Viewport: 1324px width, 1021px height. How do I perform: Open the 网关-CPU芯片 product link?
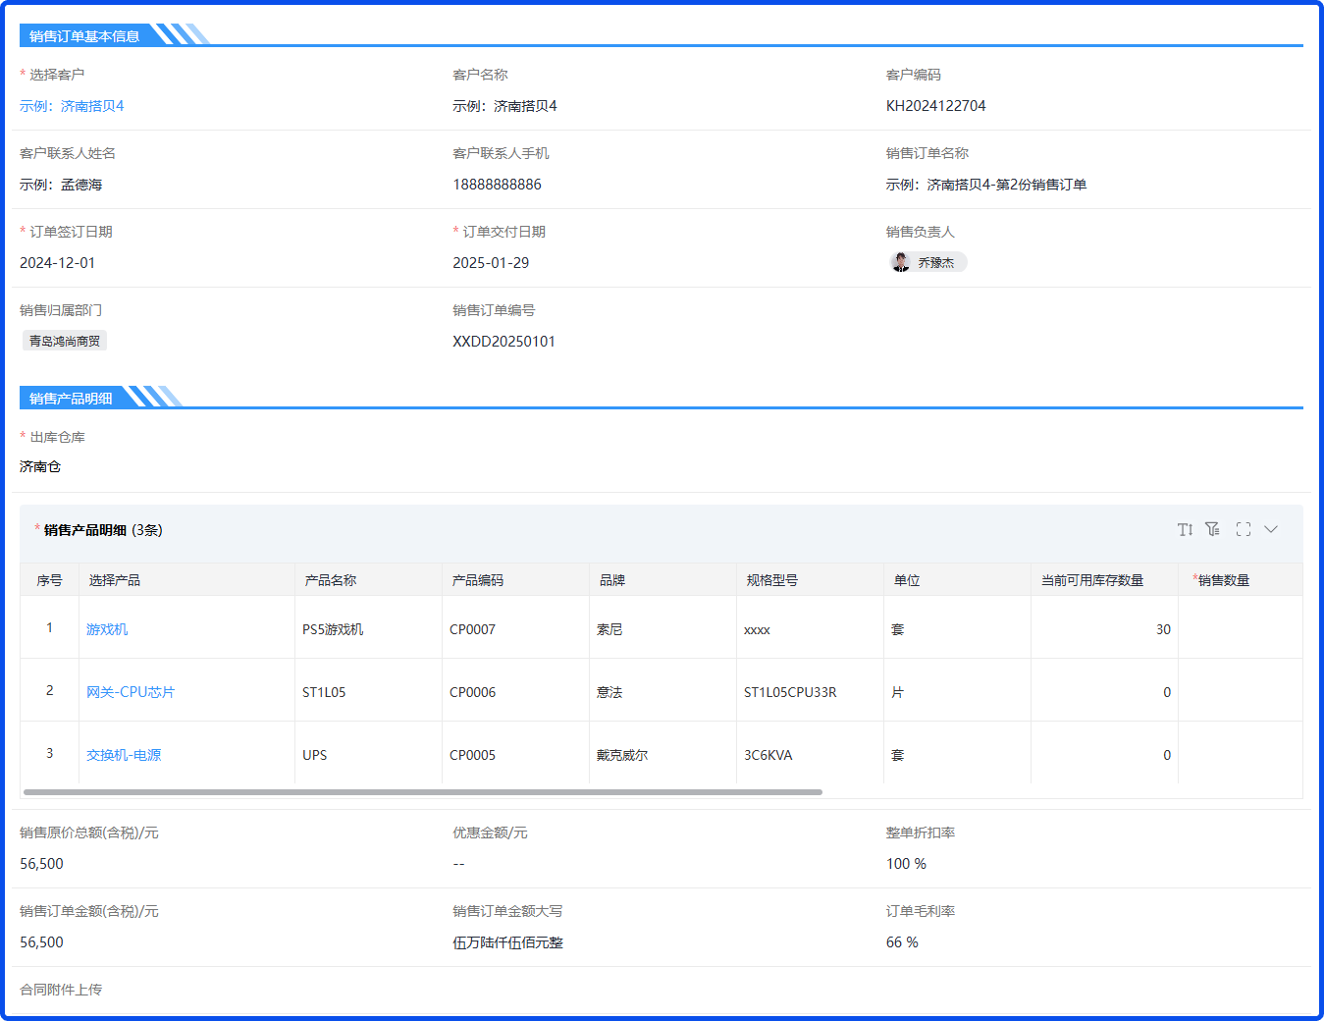(x=131, y=692)
